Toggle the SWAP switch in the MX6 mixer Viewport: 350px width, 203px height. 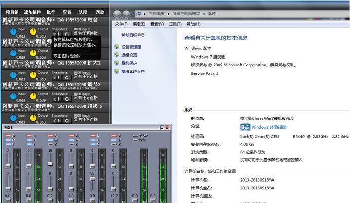tap(136, 136)
